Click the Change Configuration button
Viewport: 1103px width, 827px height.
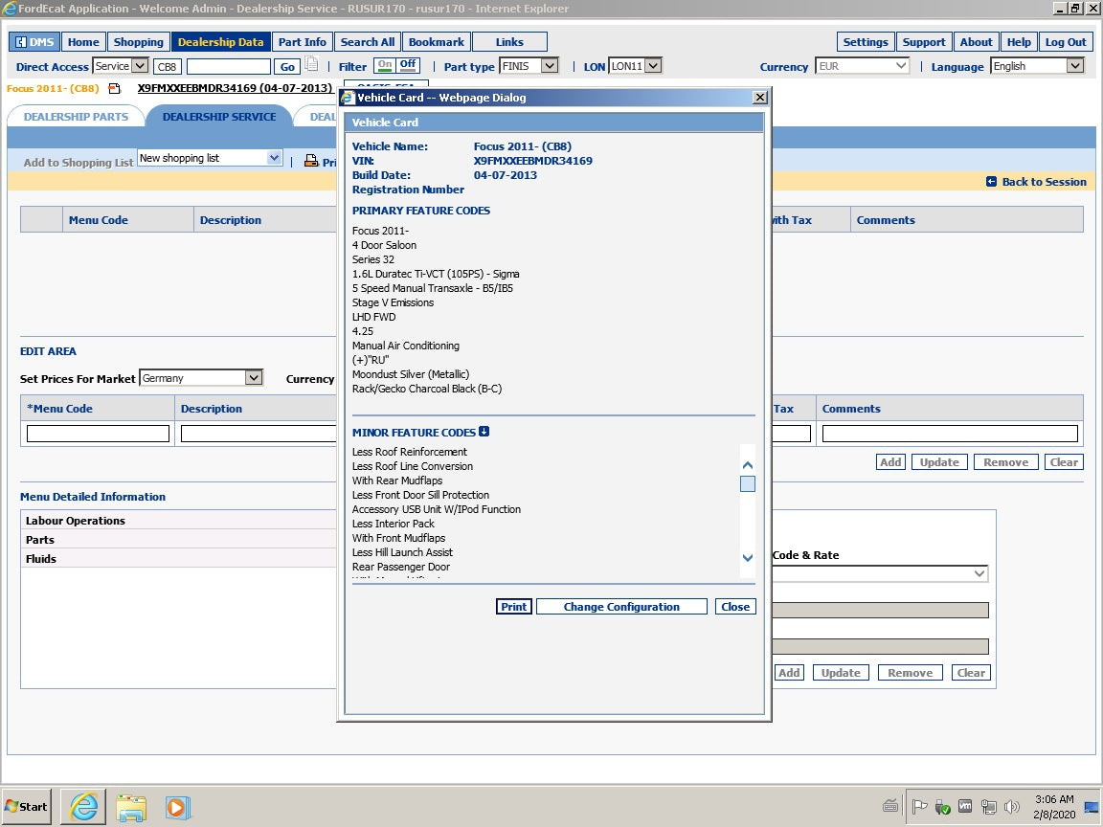click(x=621, y=607)
